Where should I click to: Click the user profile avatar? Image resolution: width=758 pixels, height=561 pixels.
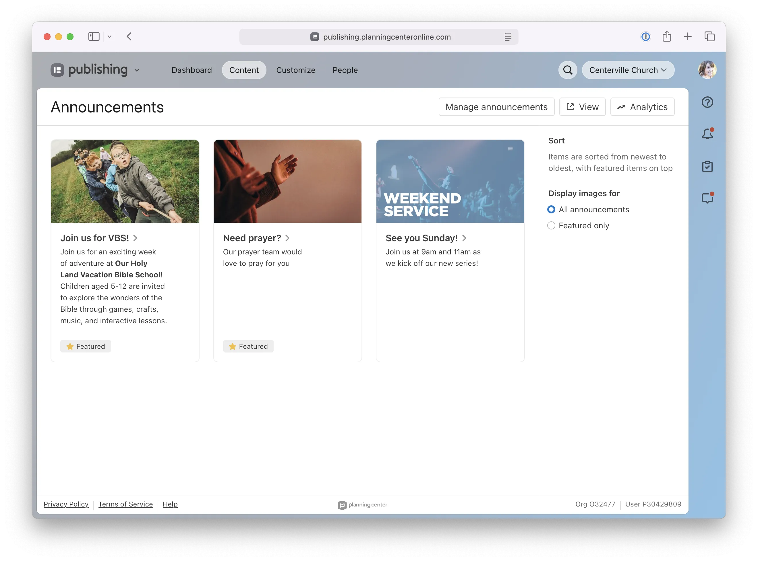click(707, 70)
